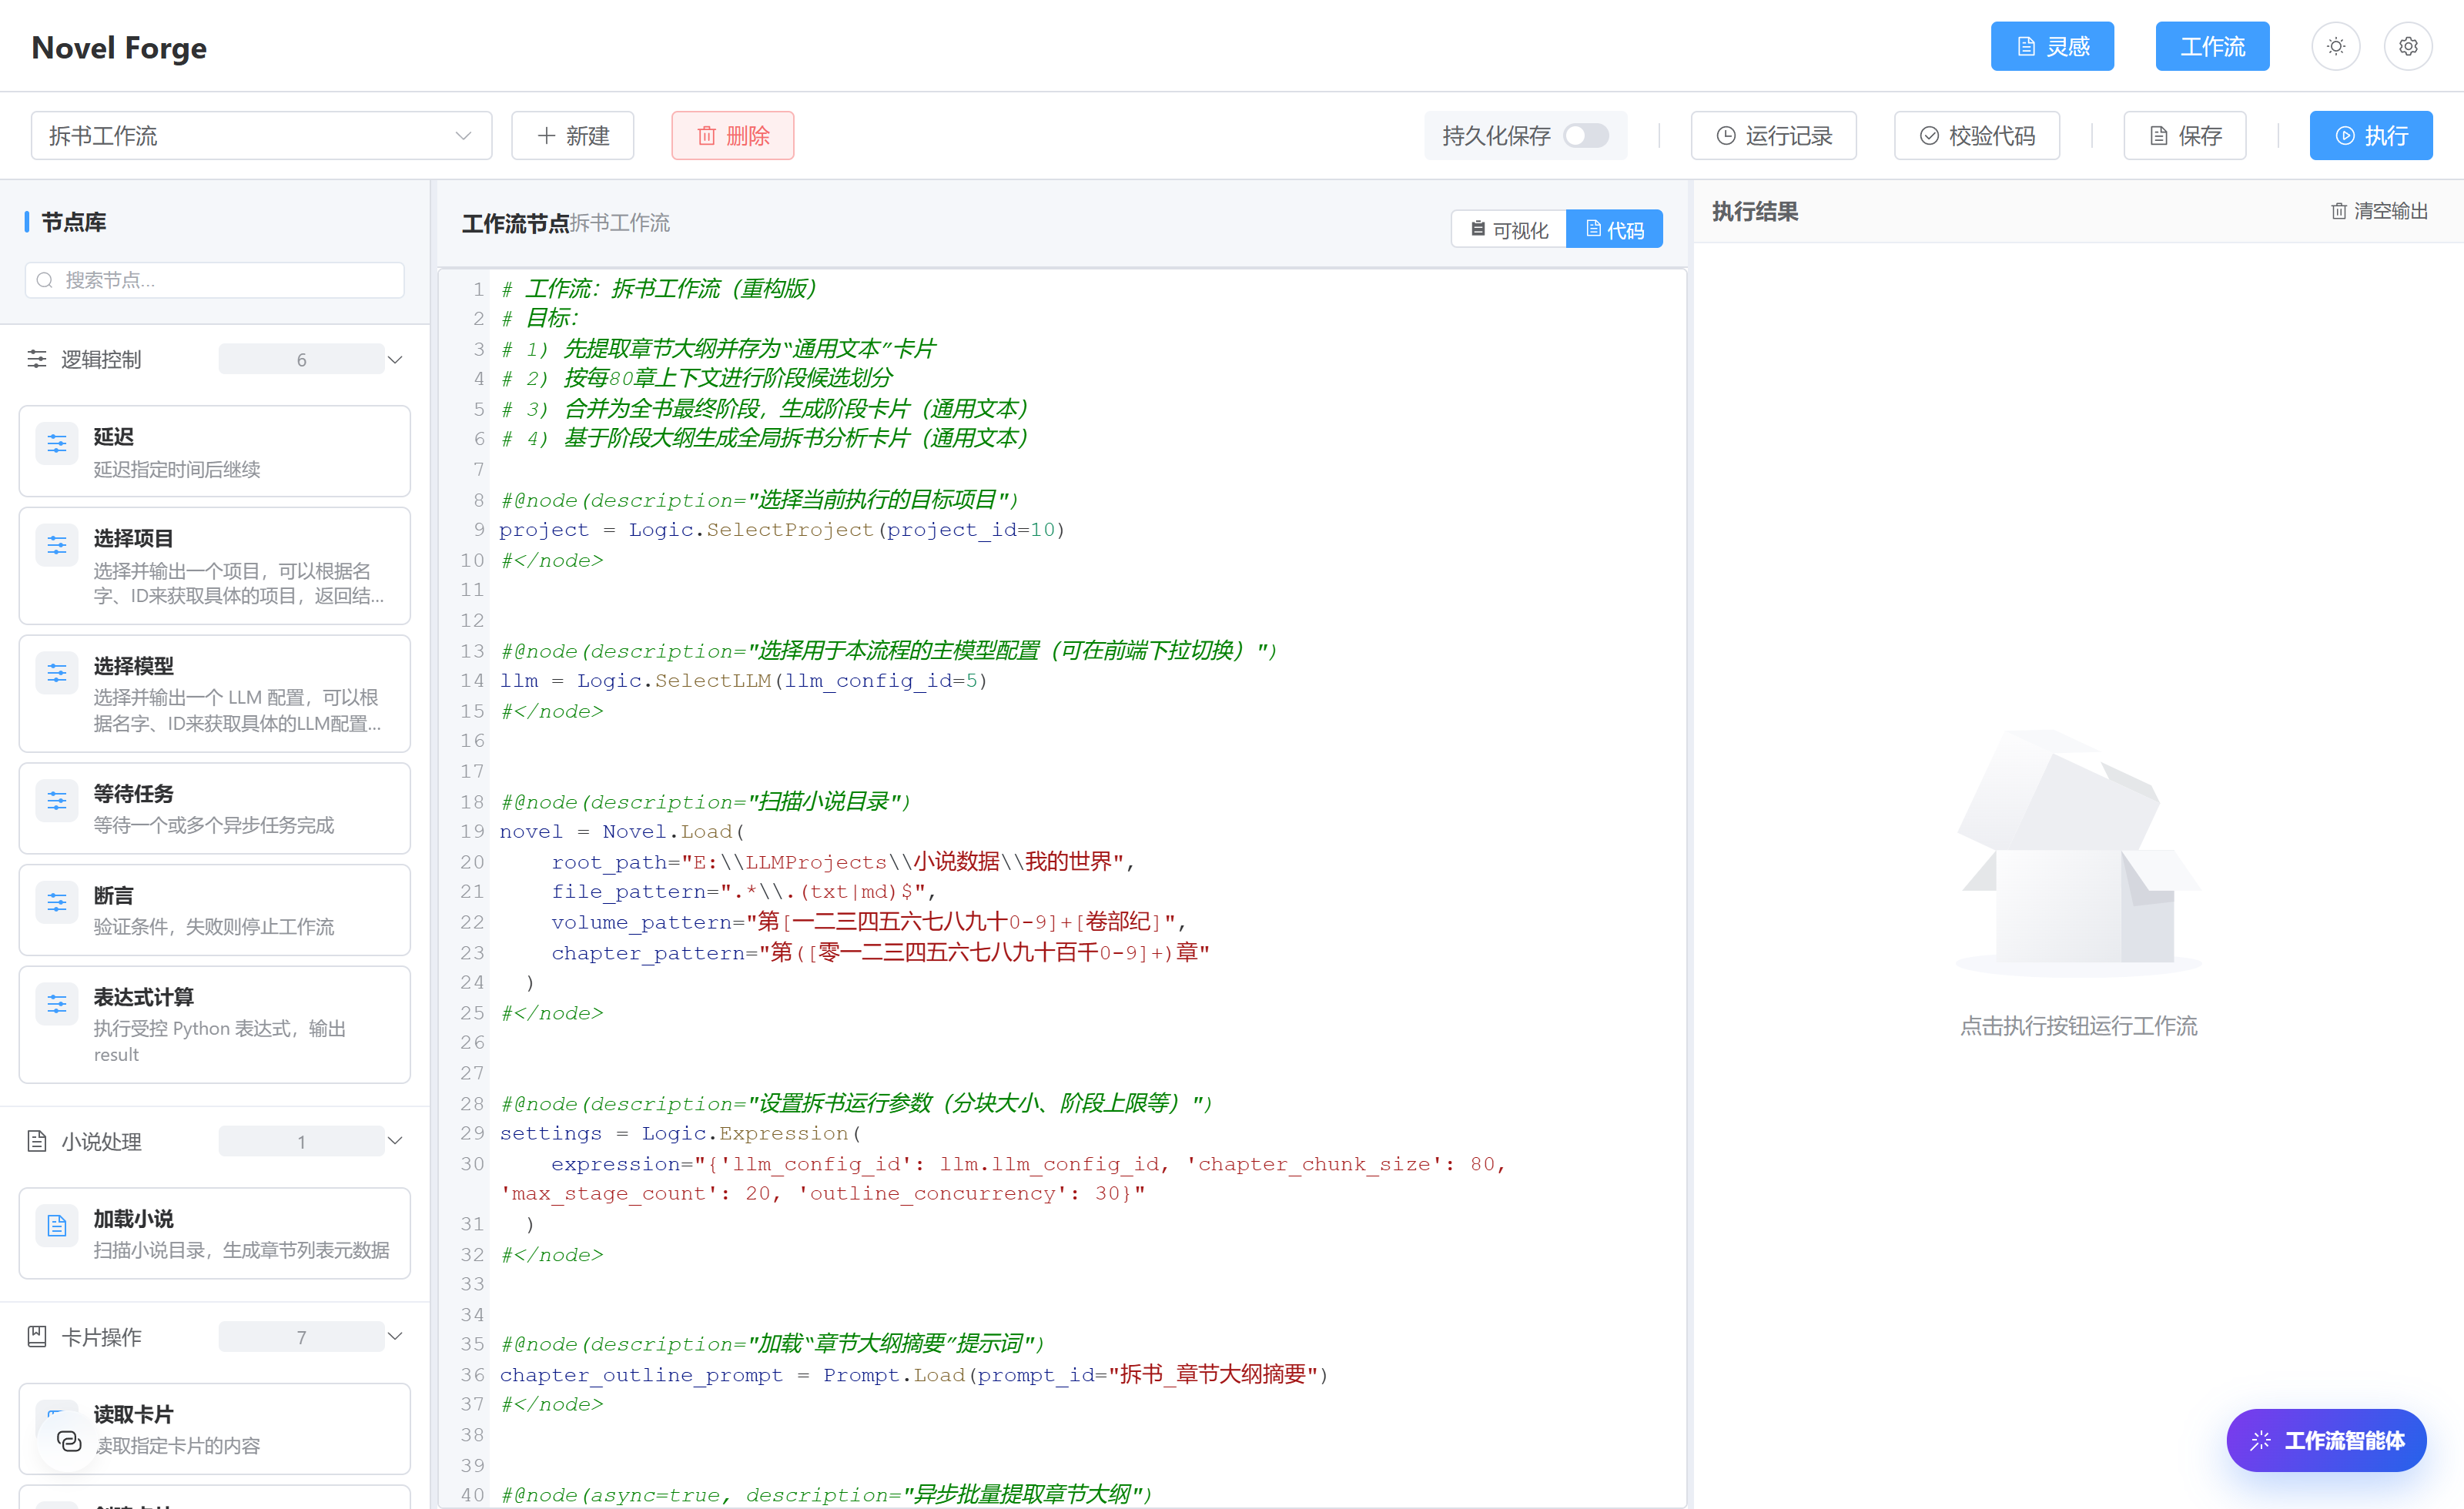This screenshot has height=1509, width=2464.
Task: Click the 延迟 node icon
Action: coord(57,442)
